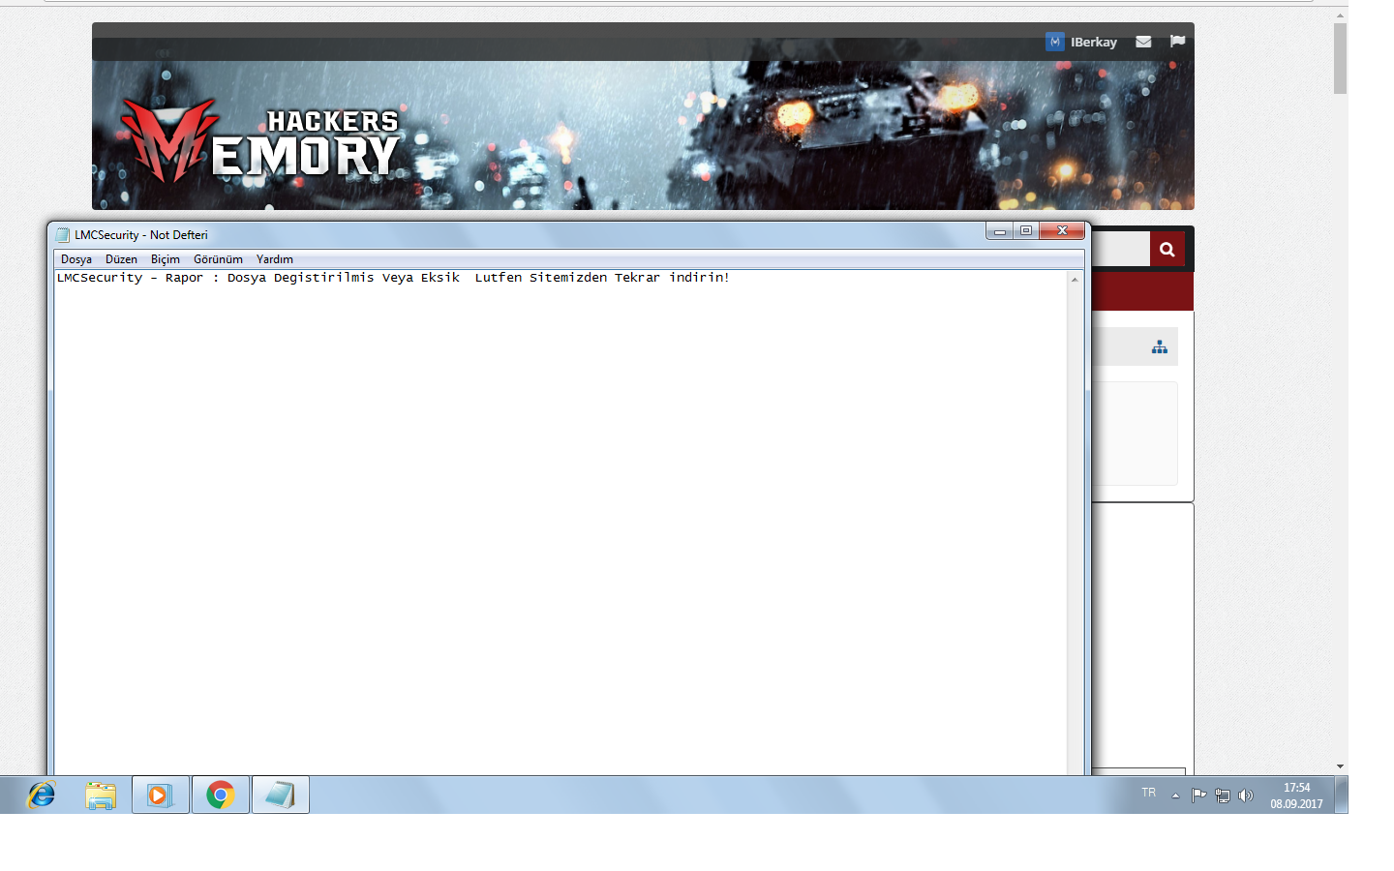
Task: Open the volume speaker tray icon
Action: point(1246,796)
